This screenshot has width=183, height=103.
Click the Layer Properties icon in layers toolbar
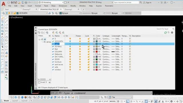click(x=3, y=13)
